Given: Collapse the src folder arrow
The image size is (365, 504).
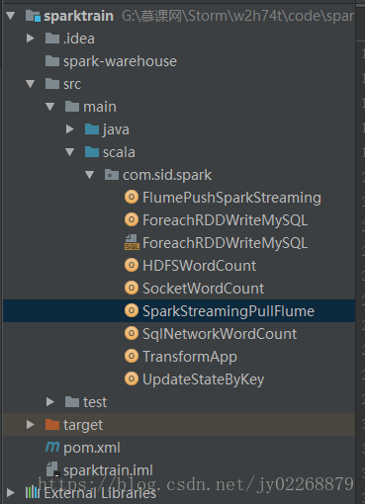Looking at the screenshot, I should pyautogui.click(x=31, y=84).
